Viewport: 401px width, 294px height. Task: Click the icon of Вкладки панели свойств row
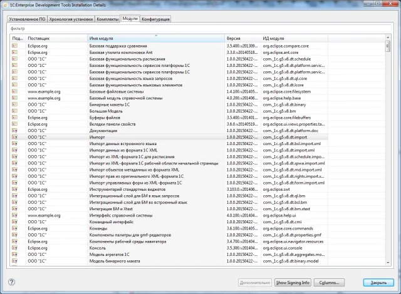coord(14,124)
